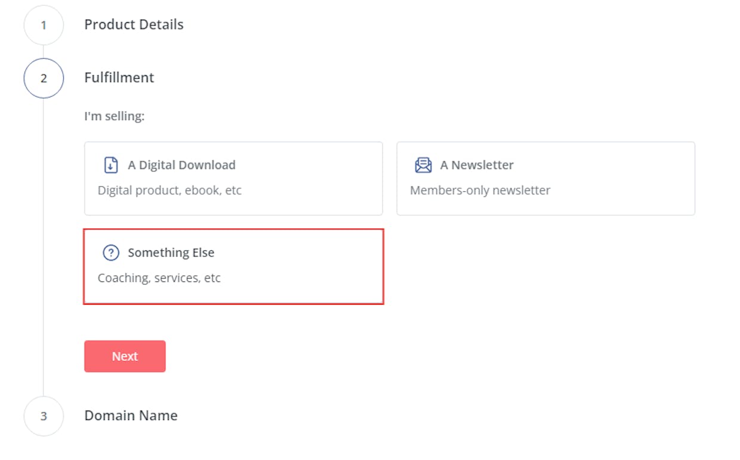Click the Something Else question mark icon
Viewport: 740px width, 460px height.
(111, 253)
